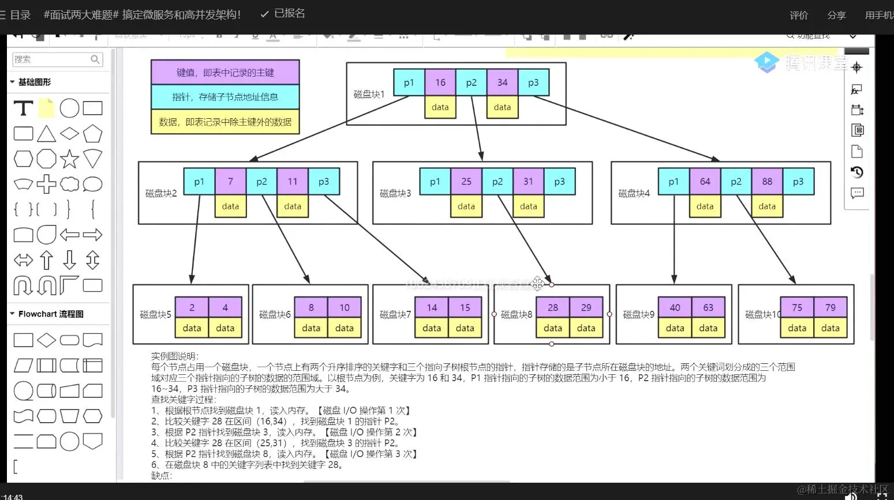Click the canvas horizontal scrollbar at bottom

[407, 481]
